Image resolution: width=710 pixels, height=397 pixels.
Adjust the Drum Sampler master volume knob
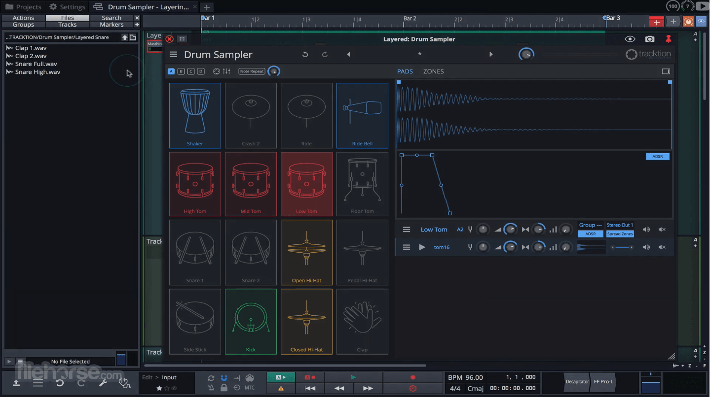click(x=526, y=54)
